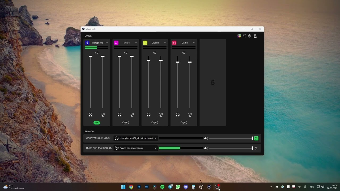Screen dimensions: 340x191
Task: Show hidden system tray icons
Action: 271,187
